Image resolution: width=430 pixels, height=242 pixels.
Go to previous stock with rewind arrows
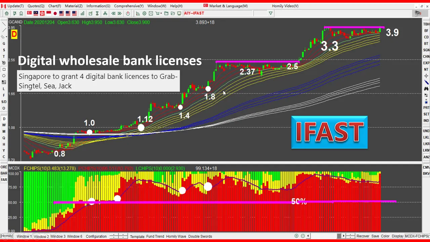[x=113, y=13]
